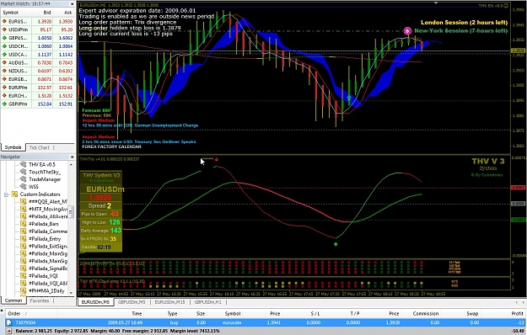Click the pink circle marker on the chart
Screen dimensions: 527x335
[407, 31]
